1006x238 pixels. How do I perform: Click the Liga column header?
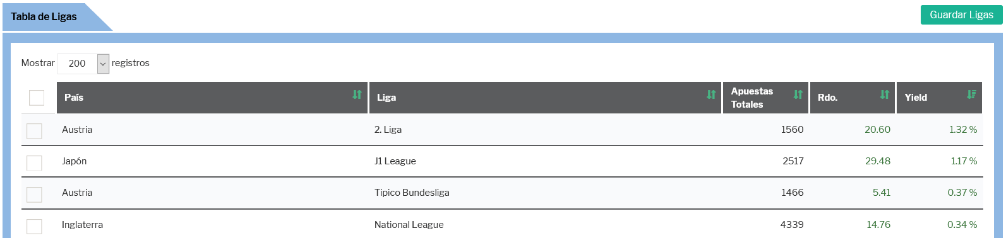coord(545,98)
